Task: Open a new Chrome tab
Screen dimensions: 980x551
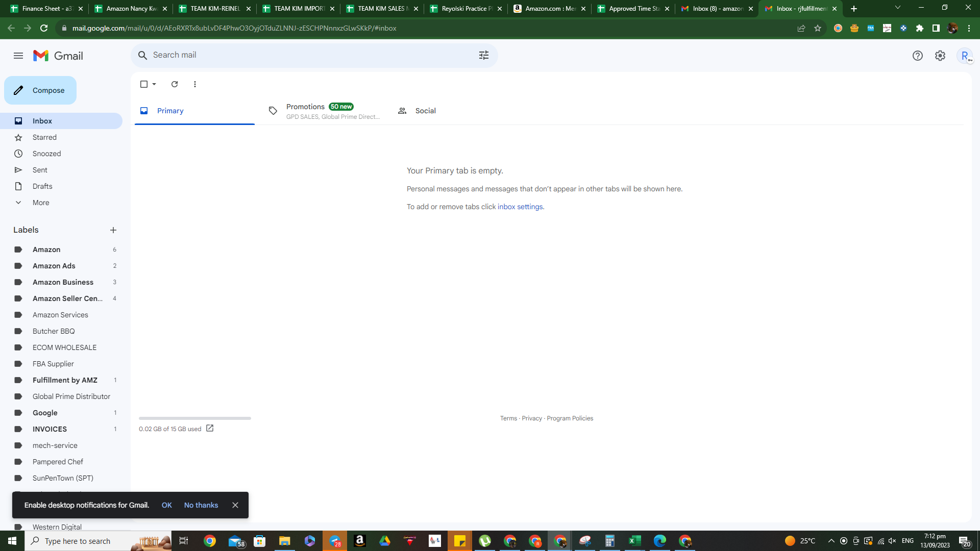Action: pos(854,9)
